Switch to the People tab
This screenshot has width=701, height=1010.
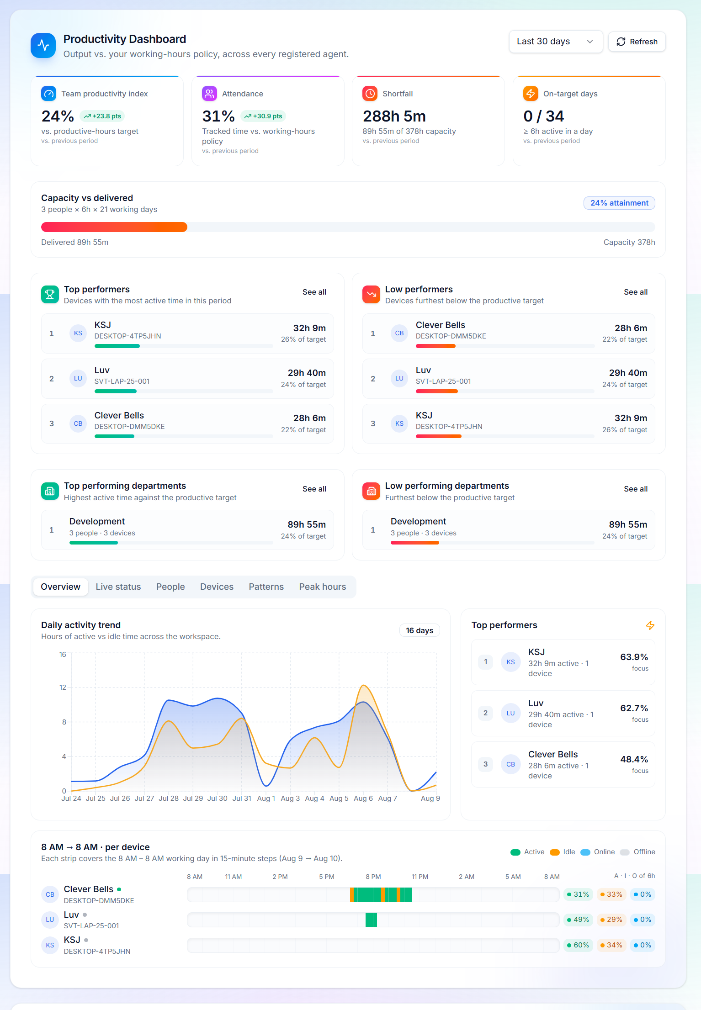coord(170,587)
